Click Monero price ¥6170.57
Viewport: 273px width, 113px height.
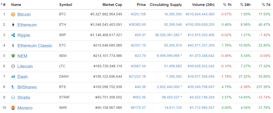(138, 108)
